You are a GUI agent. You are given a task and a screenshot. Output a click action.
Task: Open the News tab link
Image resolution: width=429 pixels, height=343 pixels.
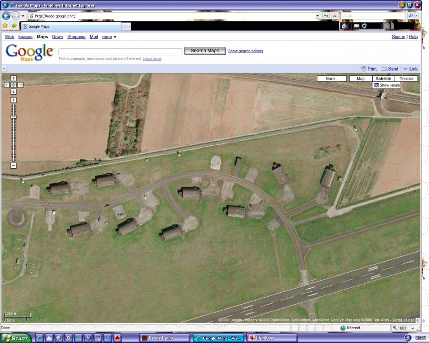[58, 37]
